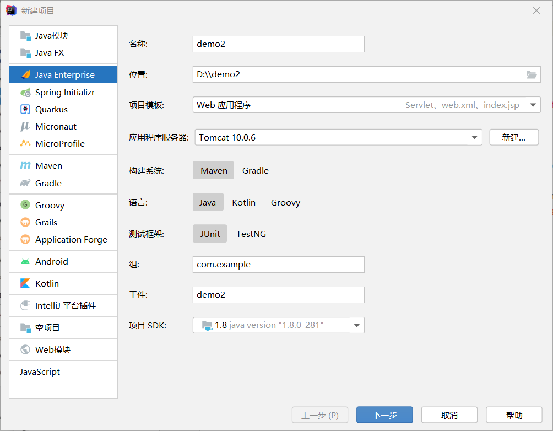Click the Spring Initializr leaf icon
The image size is (553, 431).
(25, 93)
